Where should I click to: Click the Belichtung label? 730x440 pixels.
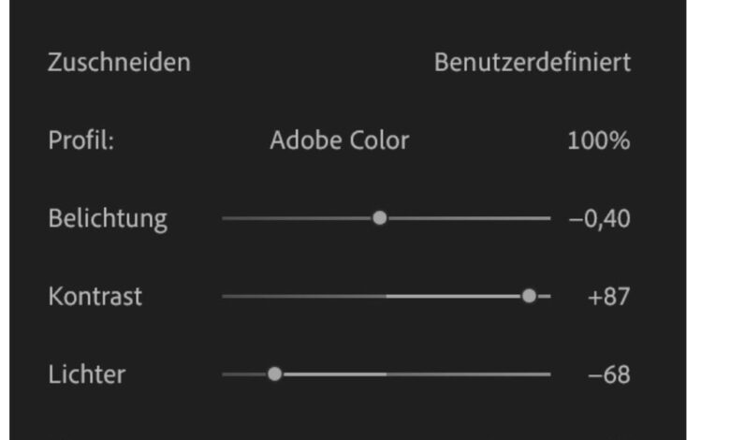pos(108,219)
